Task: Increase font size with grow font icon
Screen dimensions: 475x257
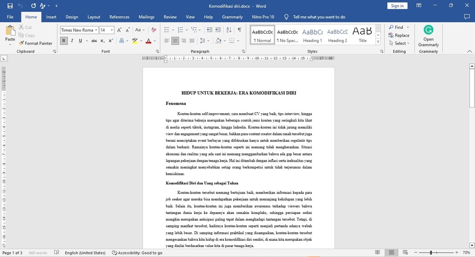Action: 119,30
